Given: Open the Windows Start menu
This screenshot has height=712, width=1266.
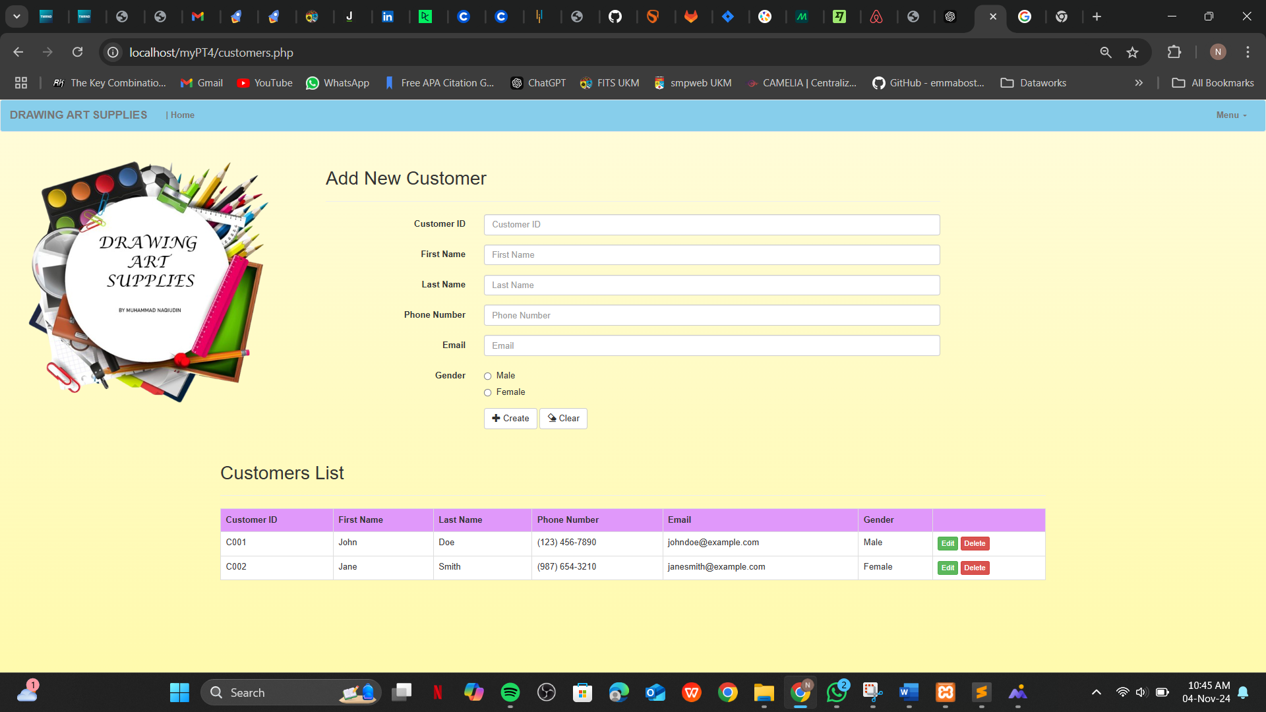Looking at the screenshot, I should coord(179,692).
